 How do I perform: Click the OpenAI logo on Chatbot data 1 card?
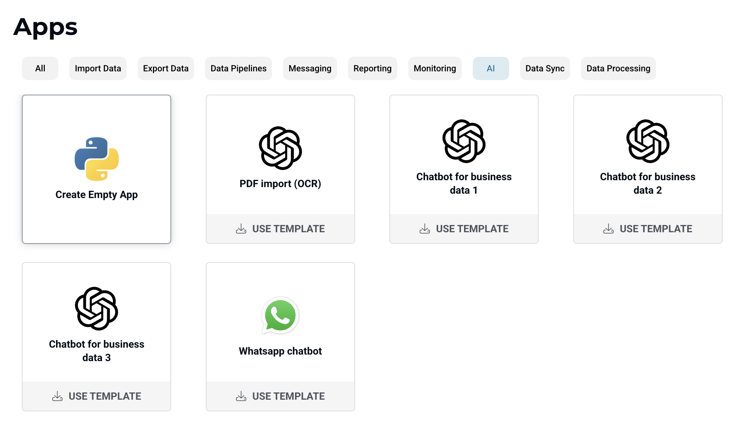pyautogui.click(x=464, y=141)
